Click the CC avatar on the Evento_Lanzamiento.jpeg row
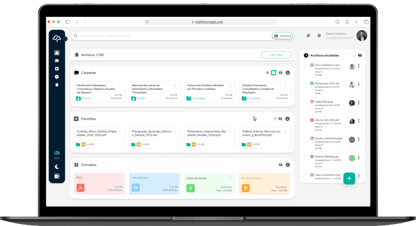Image resolution: width=416 pixels, height=226 pixels. tap(352, 139)
